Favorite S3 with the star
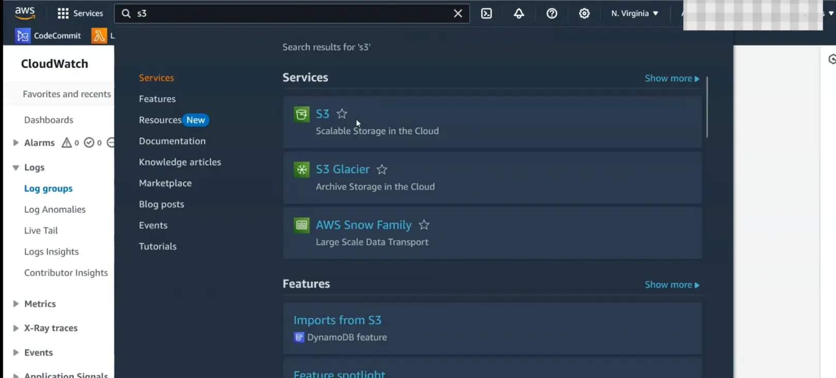836x378 pixels. pyautogui.click(x=342, y=114)
